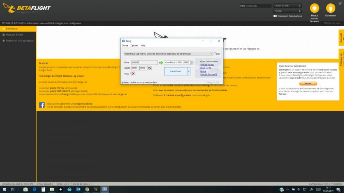The width and height of the screenshot is (344, 193).
Task: Toggle Connexion Automatique switch
Action: click(x=275, y=16)
